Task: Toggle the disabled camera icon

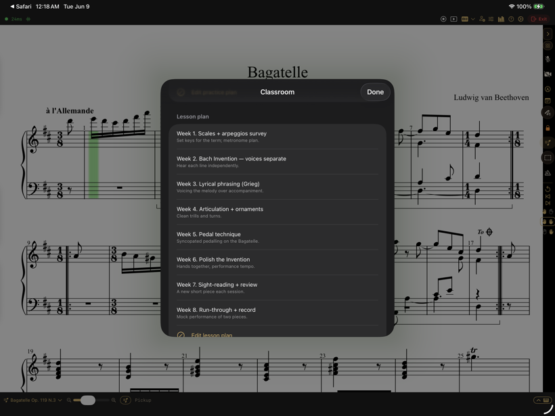Action: tap(548, 74)
